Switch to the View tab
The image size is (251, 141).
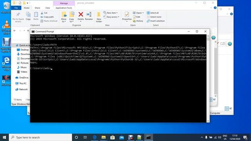(x=47, y=8)
